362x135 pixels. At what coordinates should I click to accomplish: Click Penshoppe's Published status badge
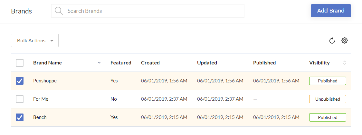[x=328, y=81]
